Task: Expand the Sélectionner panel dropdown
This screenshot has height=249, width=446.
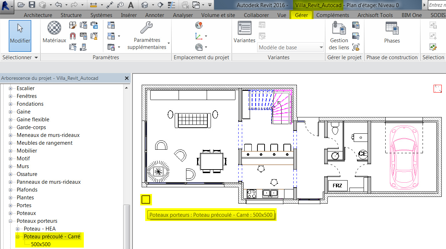Action: click(36, 57)
